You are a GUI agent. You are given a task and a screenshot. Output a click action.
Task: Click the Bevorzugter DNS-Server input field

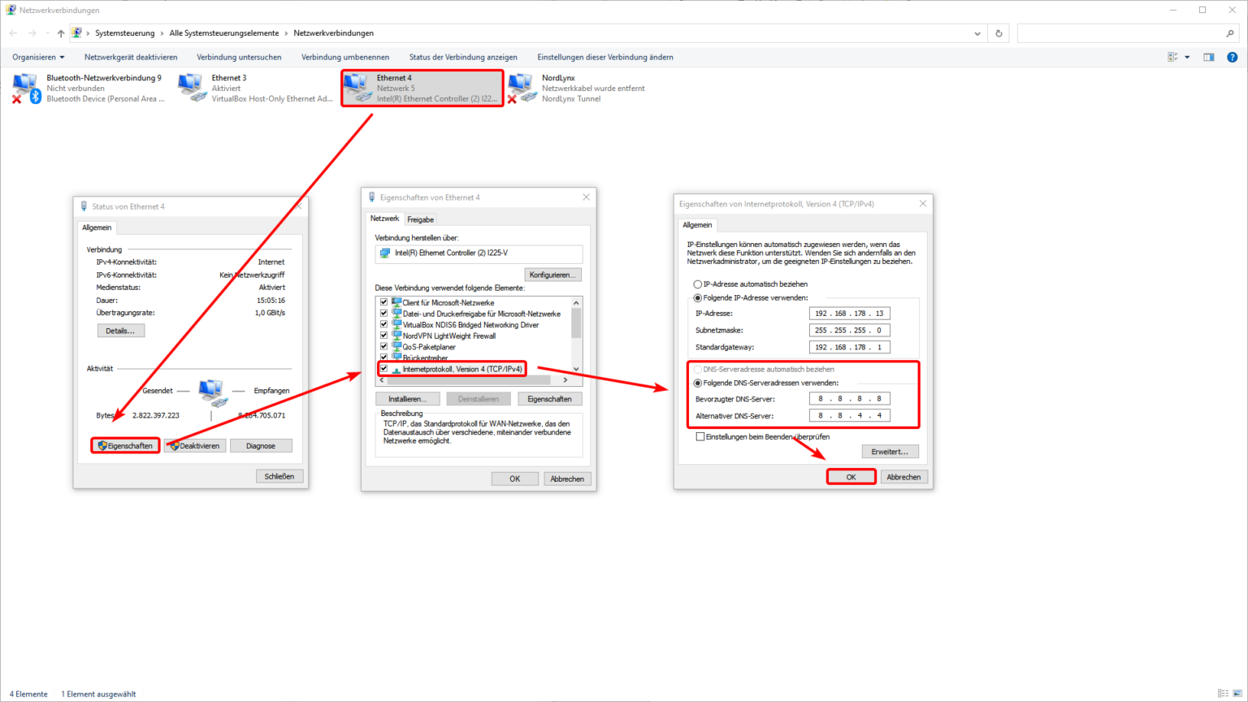[849, 399]
